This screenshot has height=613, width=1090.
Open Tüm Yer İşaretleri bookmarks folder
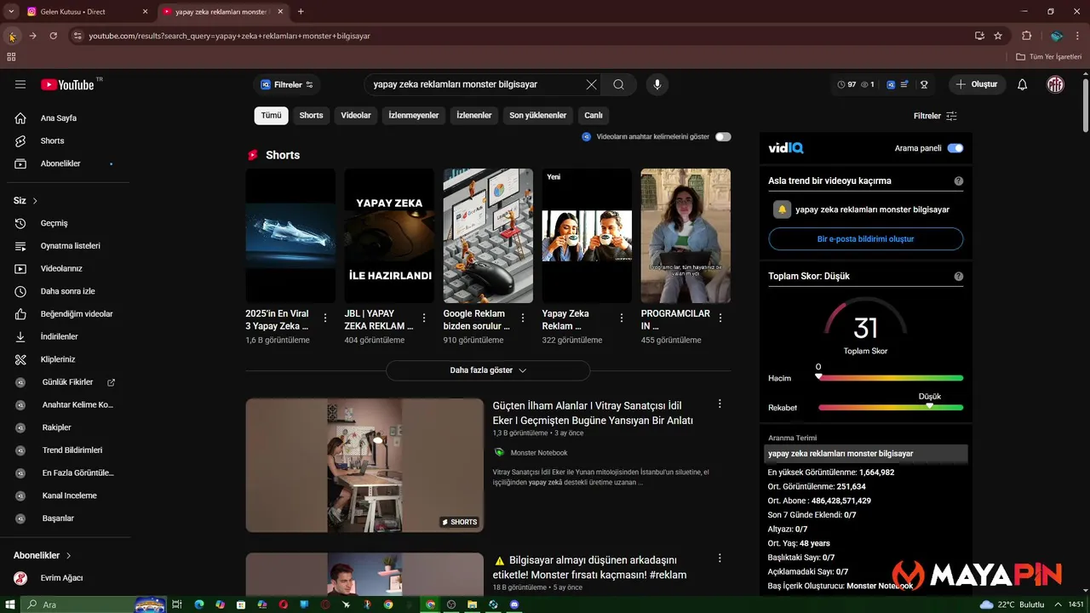click(1050, 57)
